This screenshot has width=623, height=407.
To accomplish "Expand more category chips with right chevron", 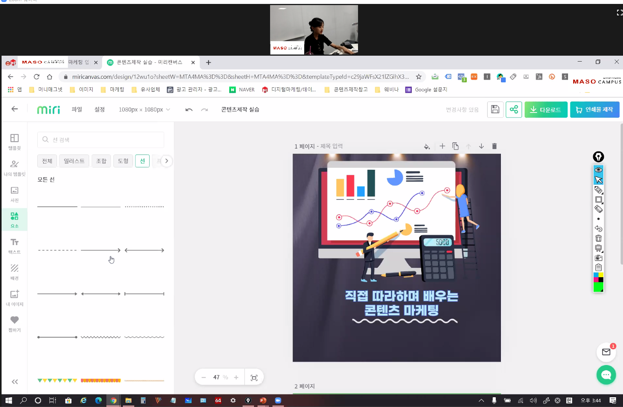I will pyautogui.click(x=166, y=161).
